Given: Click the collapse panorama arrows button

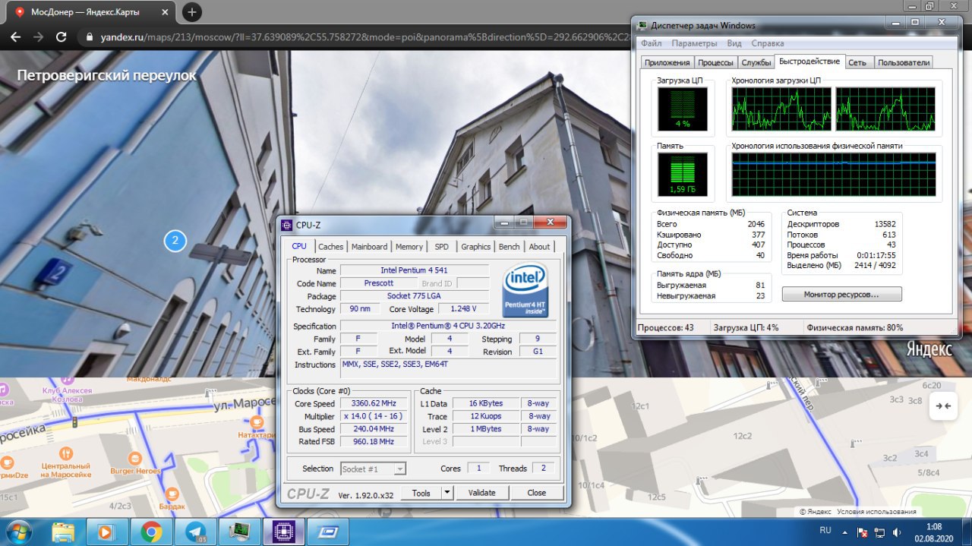Looking at the screenshot, I should tap(943, 406).
